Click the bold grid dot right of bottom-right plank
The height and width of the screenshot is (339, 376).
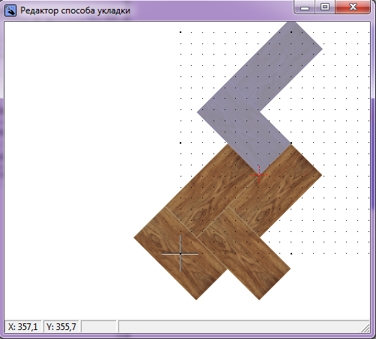[291, 254]
